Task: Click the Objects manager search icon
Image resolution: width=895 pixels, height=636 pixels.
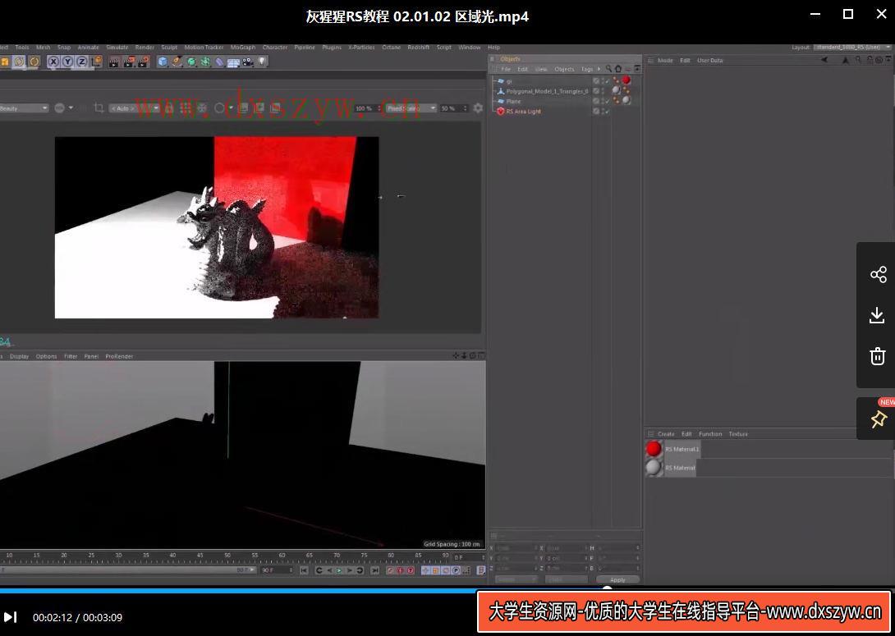Action: [x=608, y=69]
